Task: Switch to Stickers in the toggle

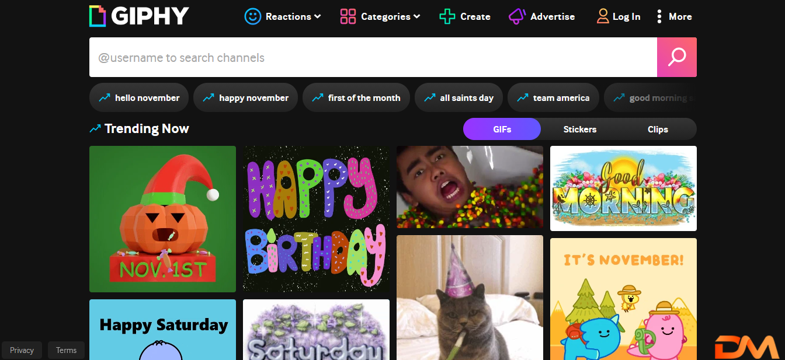Action: pyautogui.click(x=580, y=129)
